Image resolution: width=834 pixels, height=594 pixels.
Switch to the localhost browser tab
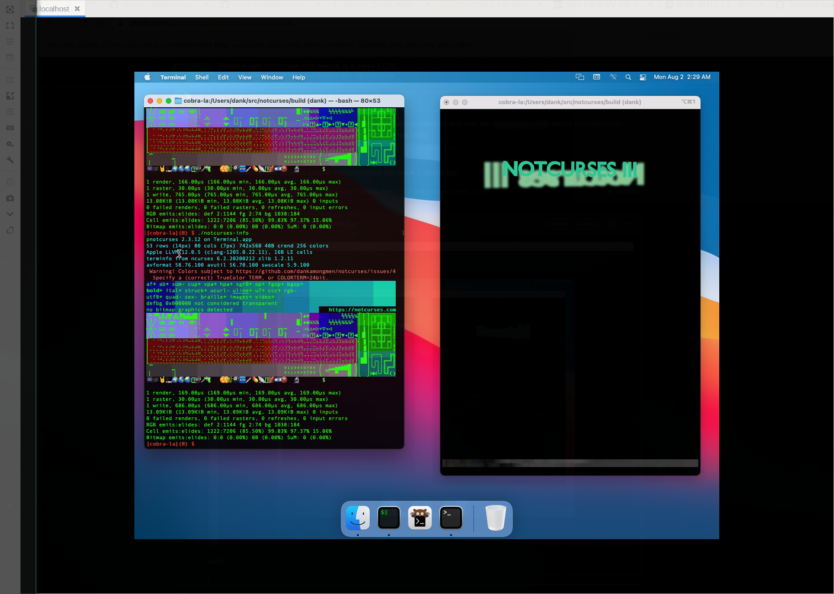coord(54,8)
